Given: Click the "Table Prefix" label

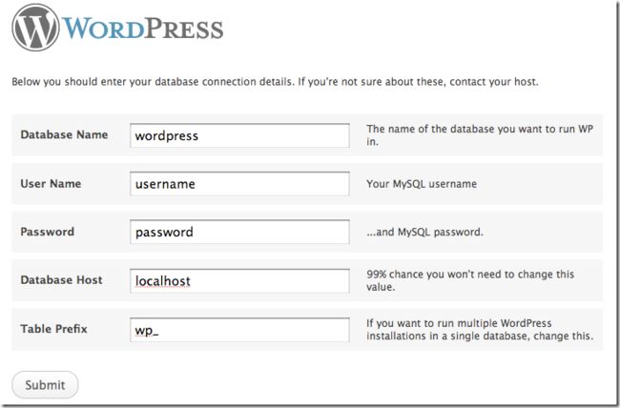Looking at the screenshot, I should pos(53,329).
